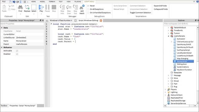Start the Play test
The image size is (199, 112).
coord(41,7)
